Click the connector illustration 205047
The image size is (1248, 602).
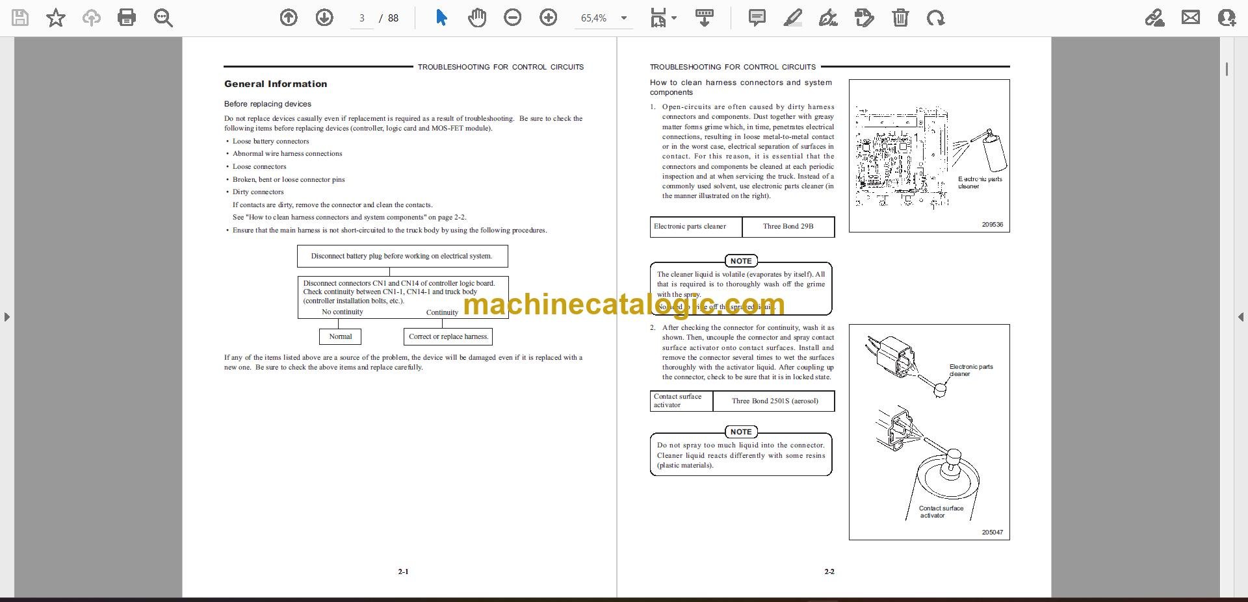929,432
